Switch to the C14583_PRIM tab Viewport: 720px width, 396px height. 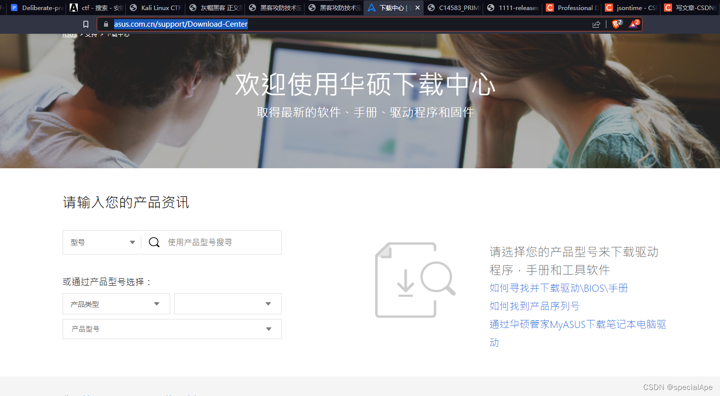(453, 8)
